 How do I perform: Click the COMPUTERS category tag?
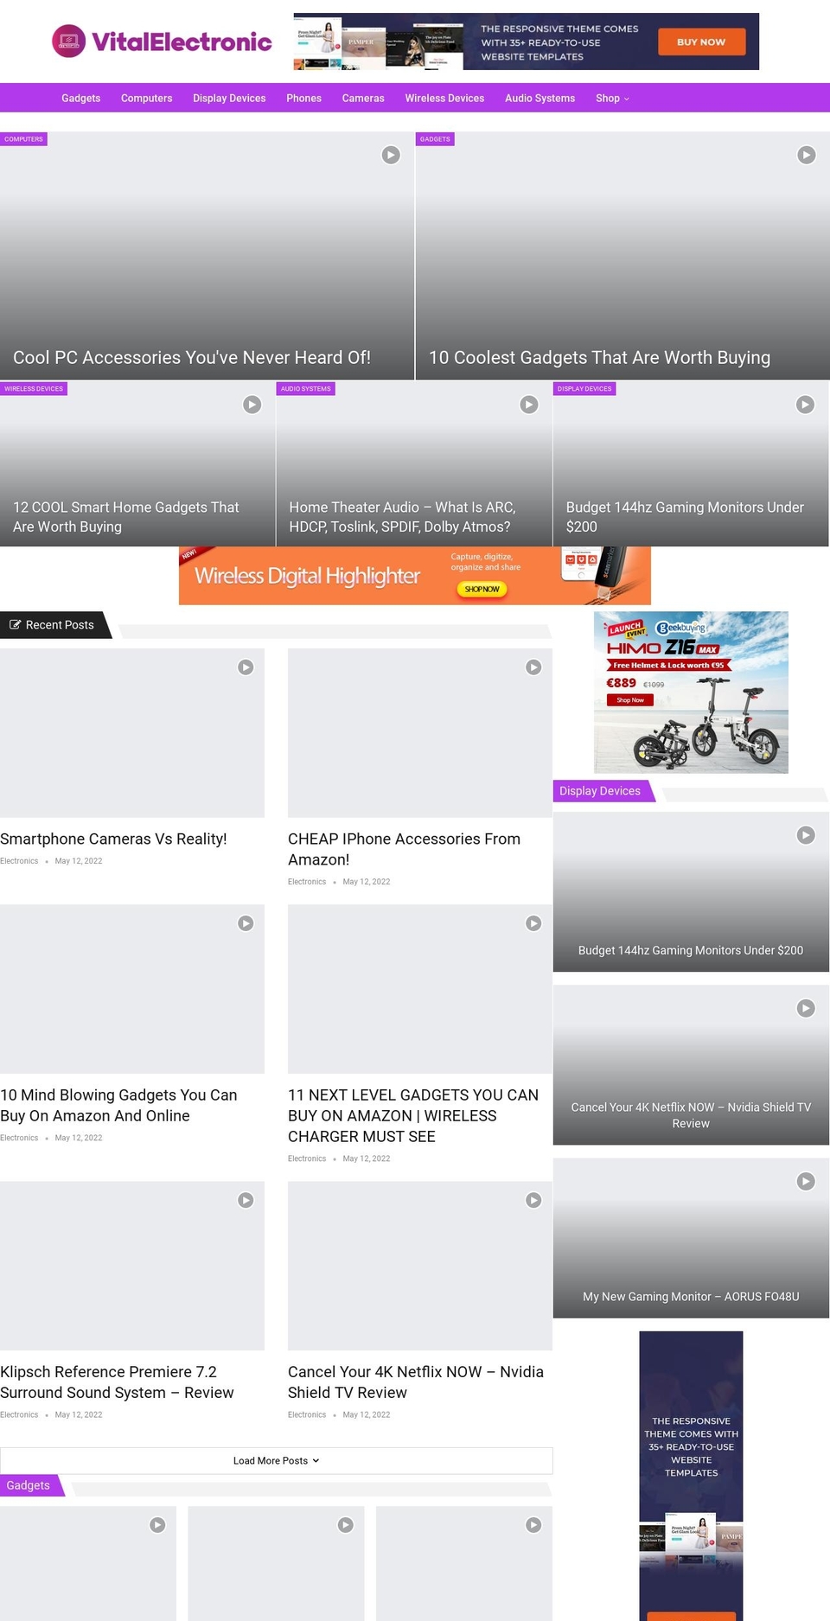click(23, 139)
